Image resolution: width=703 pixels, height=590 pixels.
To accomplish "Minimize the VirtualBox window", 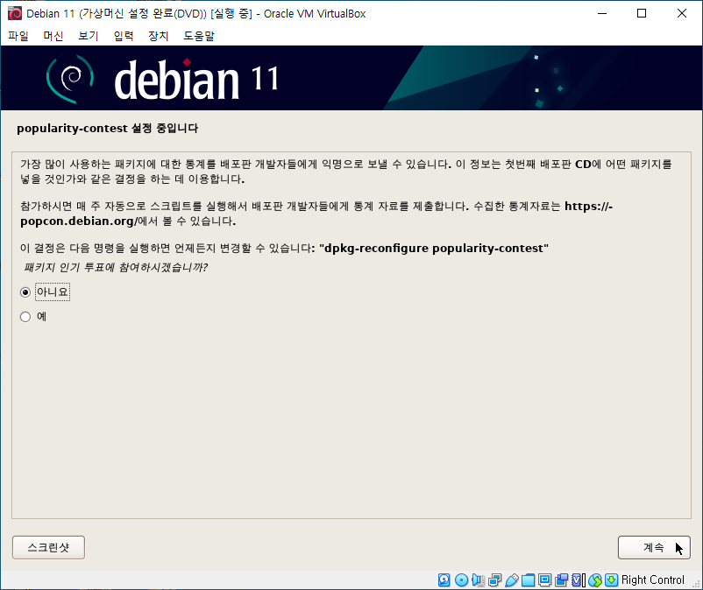I will coord(602,13).
